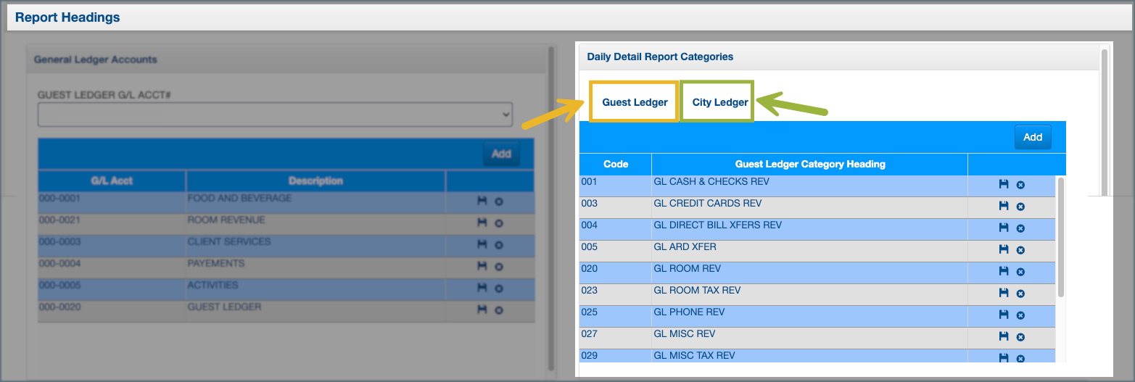Screen dimensions: 1135x382
Task: Select the GL PHONE REV heading
Action: point(809,316)
